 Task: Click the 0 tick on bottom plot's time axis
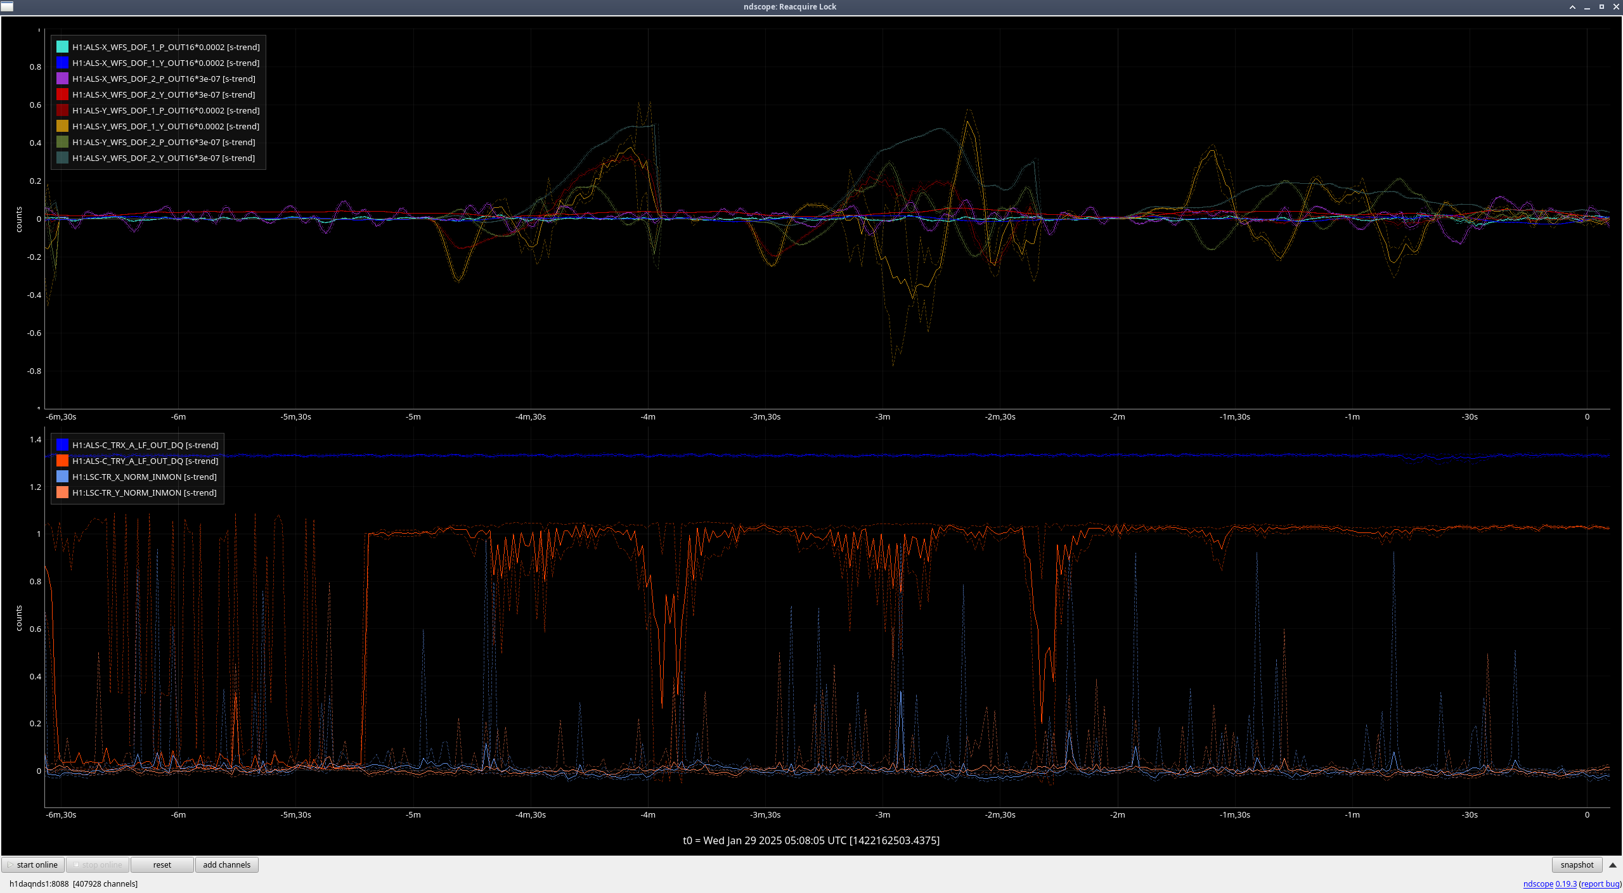1587,814
